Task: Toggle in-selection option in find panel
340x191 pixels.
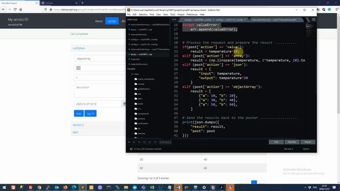Action: pos(150,142)
